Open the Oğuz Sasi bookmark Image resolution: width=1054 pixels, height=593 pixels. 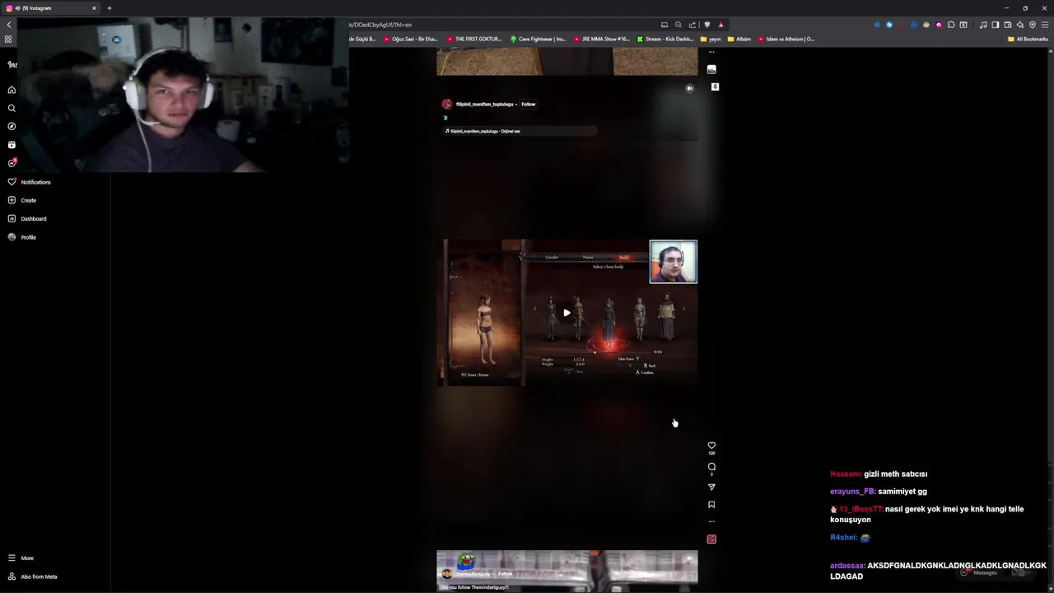coord(411,39)
